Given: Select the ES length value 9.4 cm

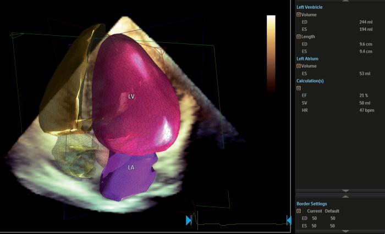Looking at the screenshot, I should point(366,51).
